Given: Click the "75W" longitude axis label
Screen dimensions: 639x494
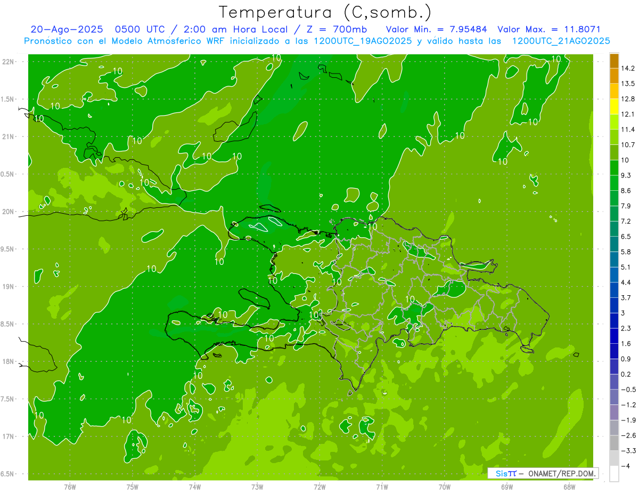Looking at the screenshot, I should coord(133,487).
